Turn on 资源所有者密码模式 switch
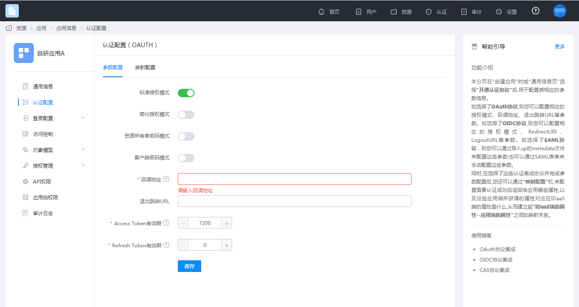Image resolution: width=579 pixels, height=307 pixels. pyautogui.click(x=186, y=136)
